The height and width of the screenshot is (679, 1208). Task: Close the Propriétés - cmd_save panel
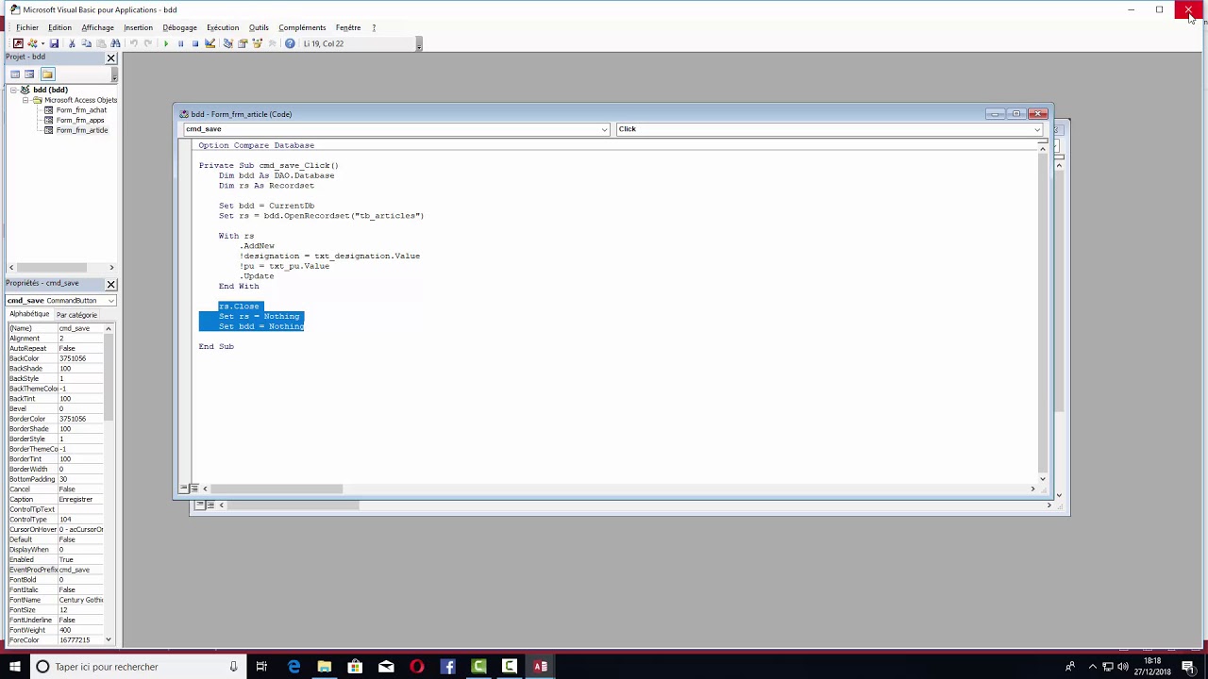tap(110, 284)
